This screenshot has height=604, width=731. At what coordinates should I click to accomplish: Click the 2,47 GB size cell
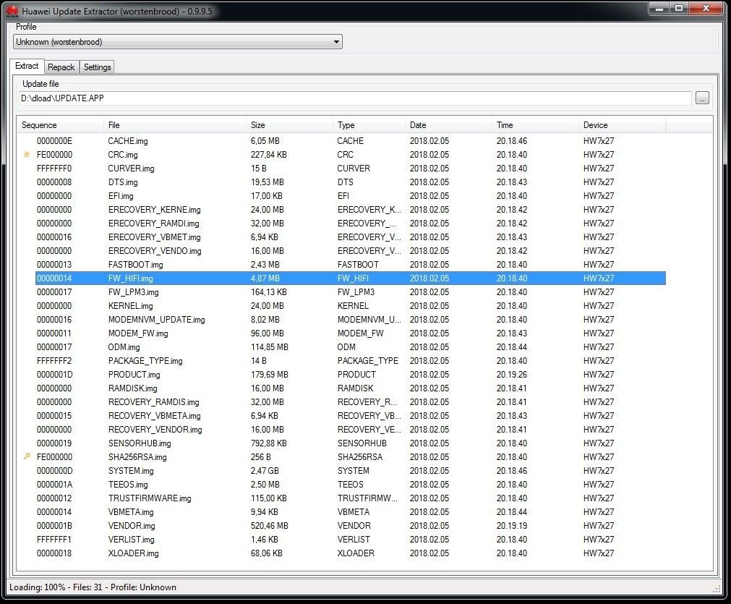point(265,471)
